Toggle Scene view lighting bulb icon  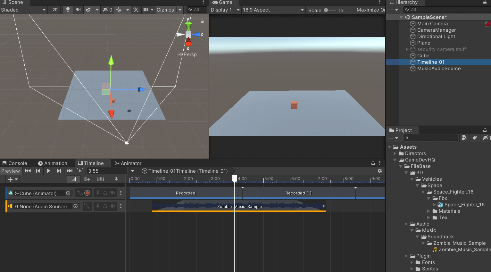point(68,10)
